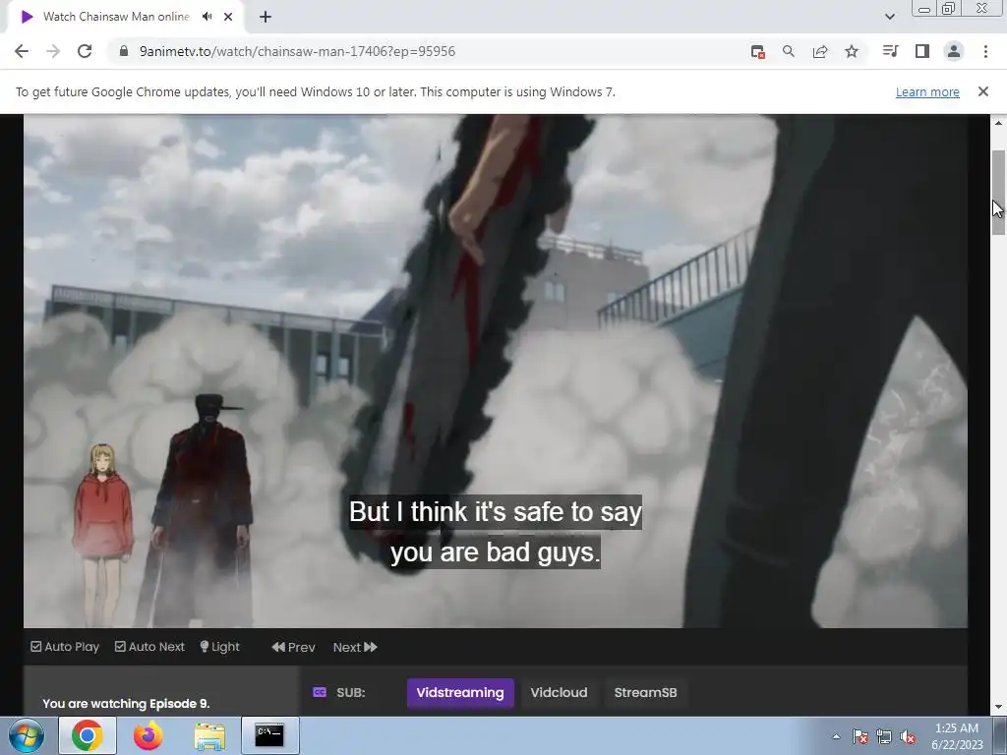Screen dimensions: 1007x755
Task: Open File Explorer from the taskbar
Action: tap(209, 735)
